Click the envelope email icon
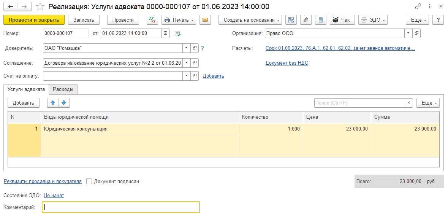Viewport: 448px width, 215px height. [205, 20]
